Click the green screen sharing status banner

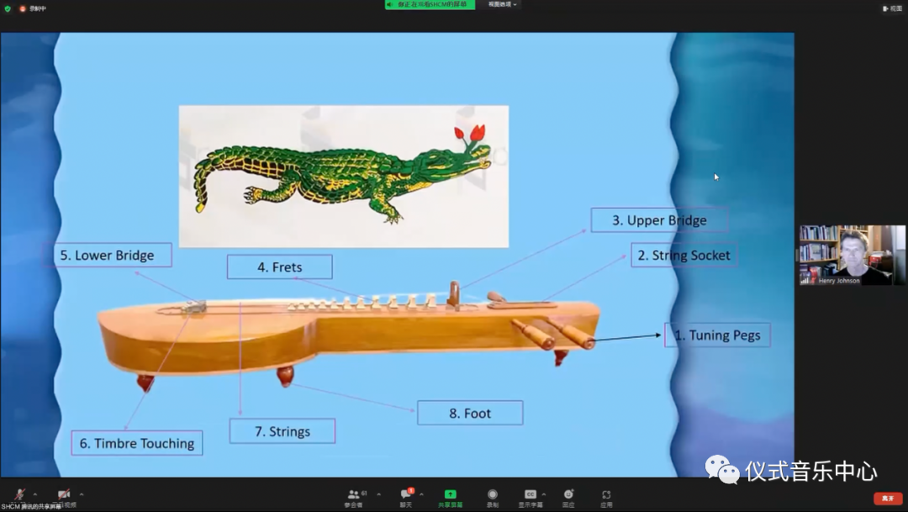coord(430,5)
